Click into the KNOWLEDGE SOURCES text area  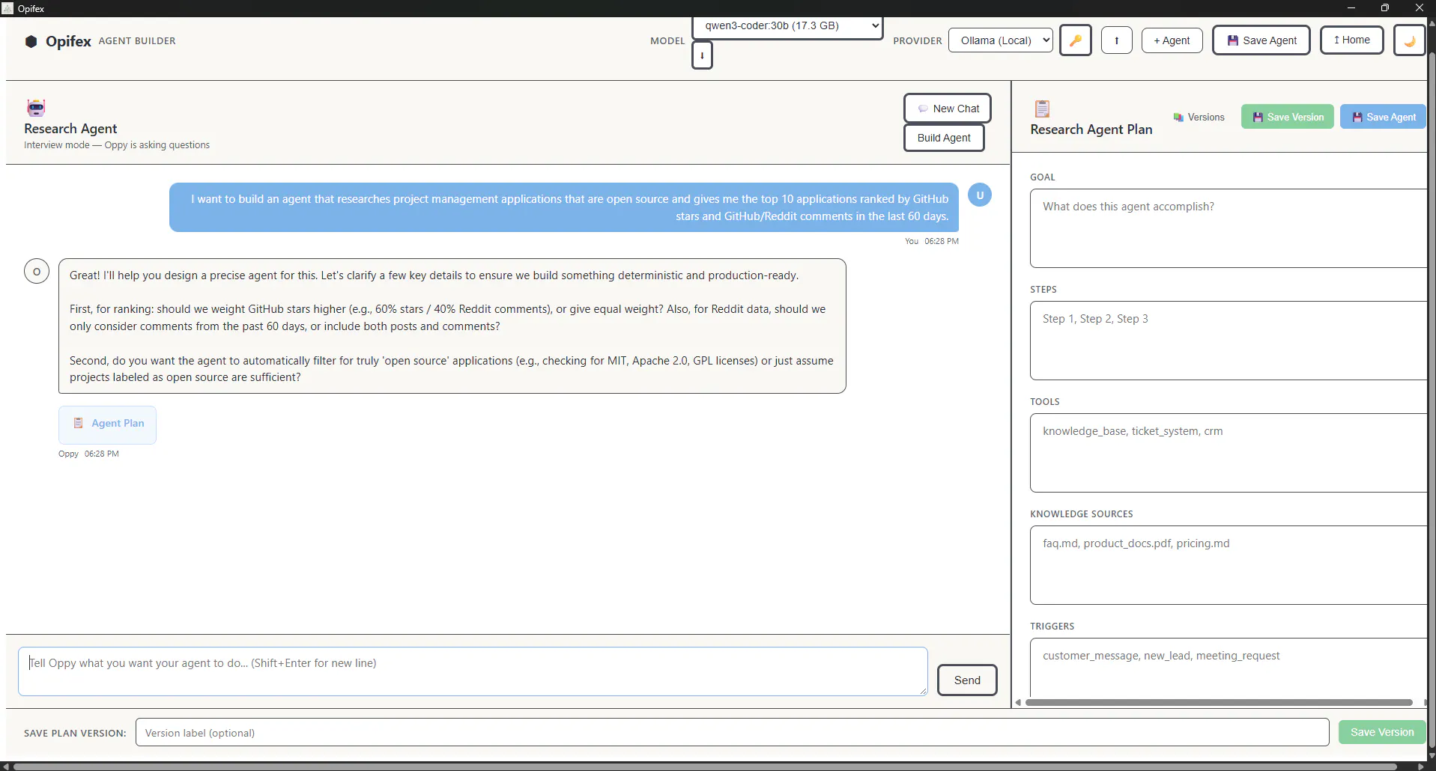click(x=1228, y=565)
